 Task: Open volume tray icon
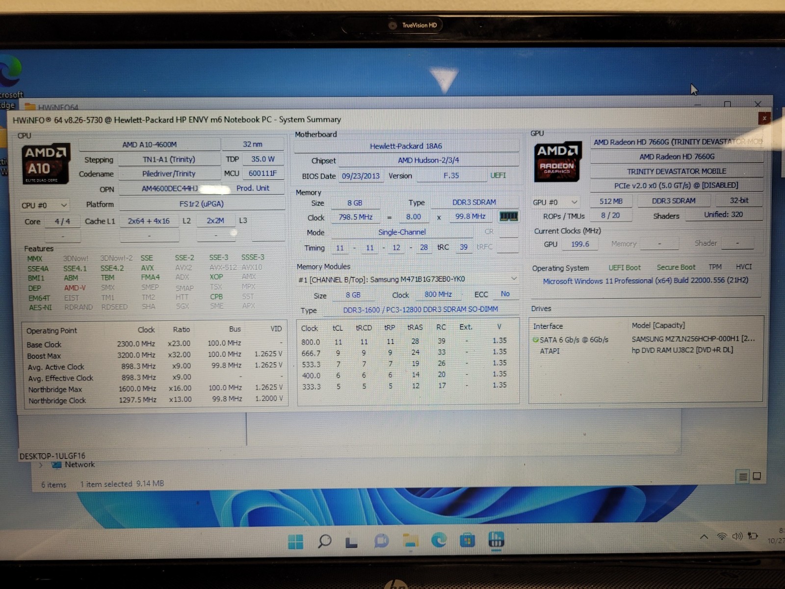tap(737, 536)
